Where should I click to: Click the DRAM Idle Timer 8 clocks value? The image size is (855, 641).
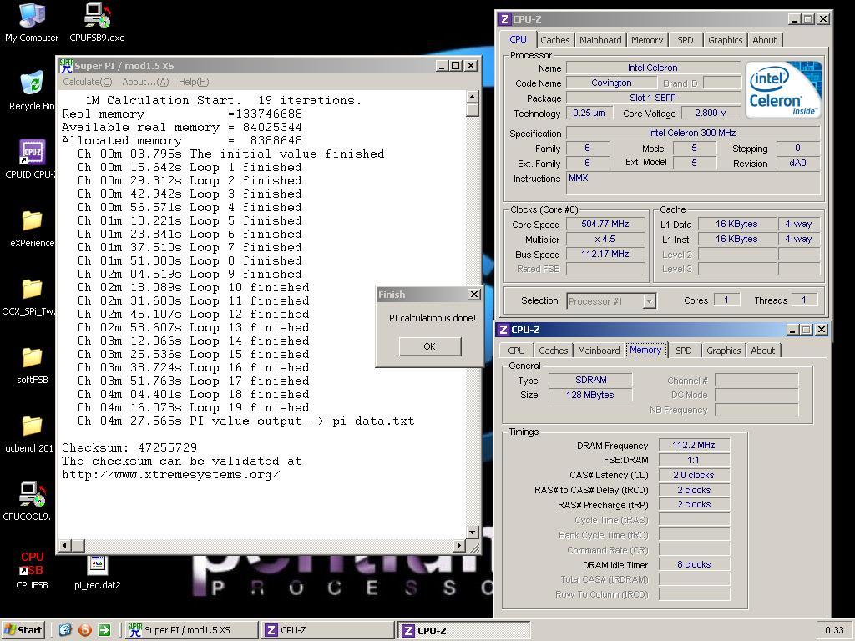694,565
